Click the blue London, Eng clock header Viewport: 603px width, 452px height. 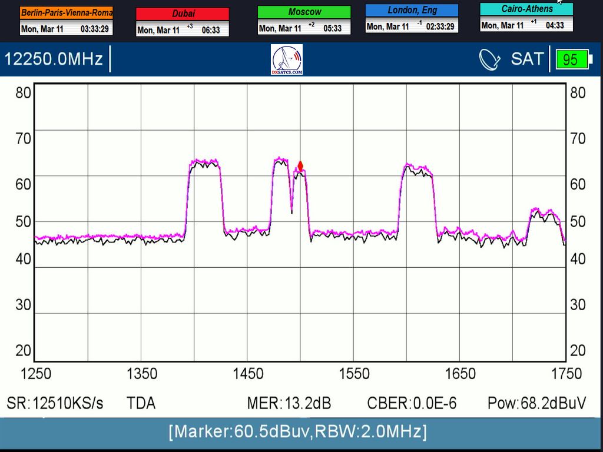[x=412, y=11]
